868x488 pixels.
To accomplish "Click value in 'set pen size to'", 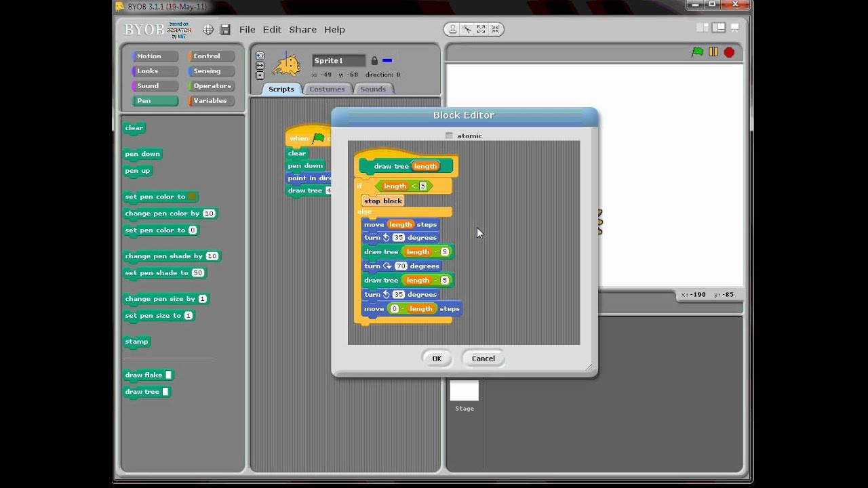I will [x=189, y=316].
